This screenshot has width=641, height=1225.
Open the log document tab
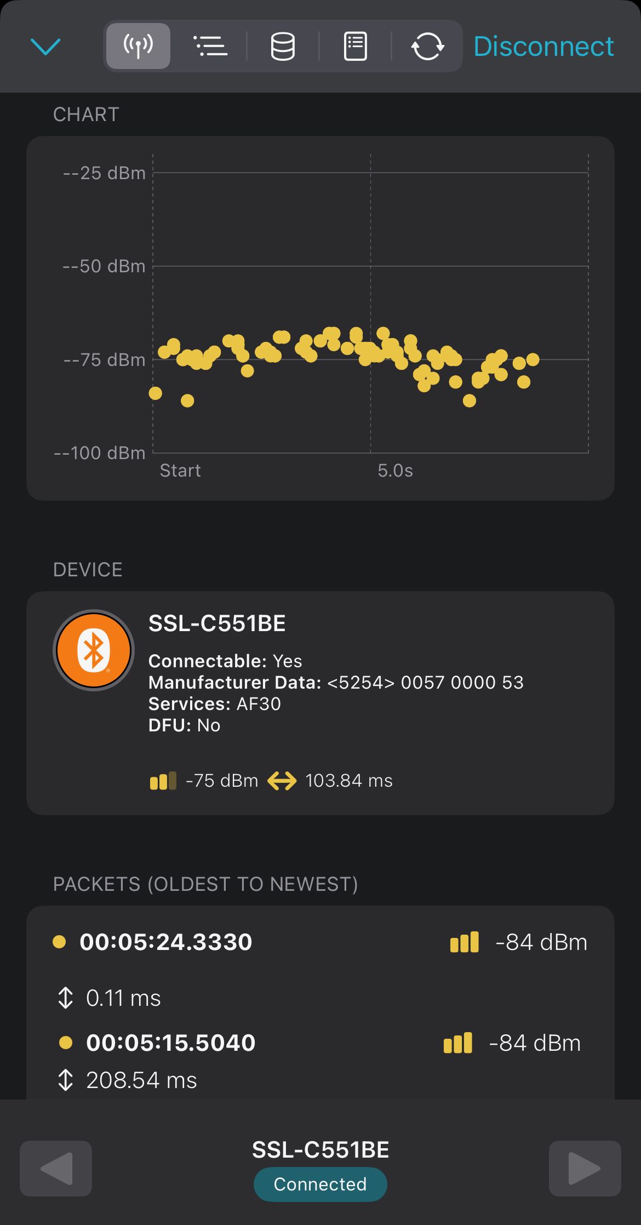(355, 47)
